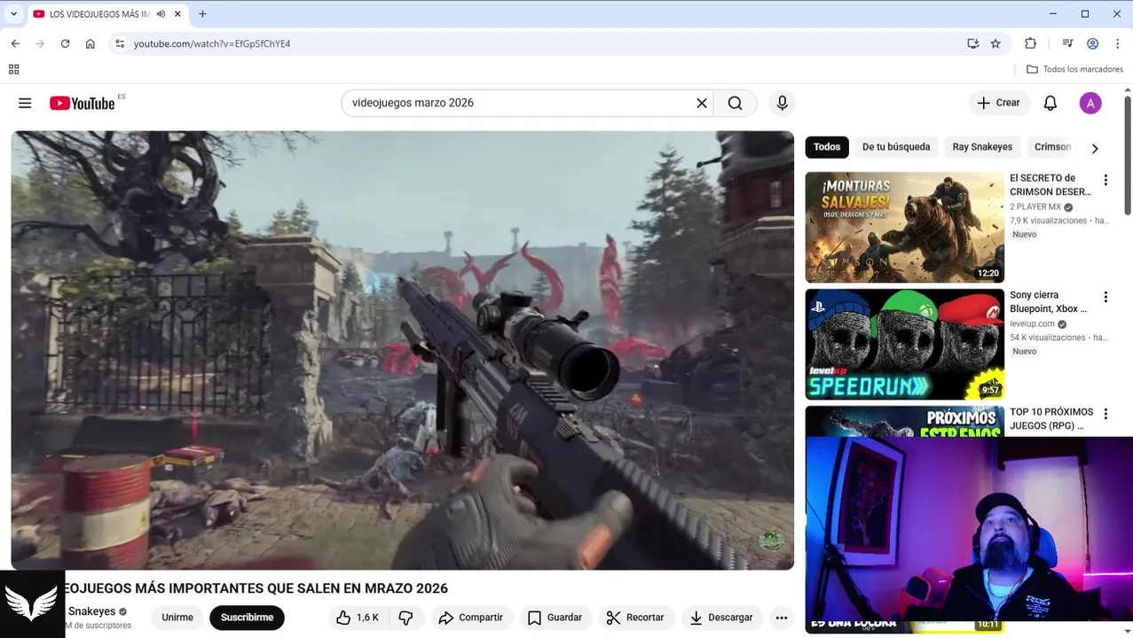Image resolution: width=1133 pixels, height=638 pixels.
Task: Open the extensions puzzle icon
Action: pos(1030,43)
